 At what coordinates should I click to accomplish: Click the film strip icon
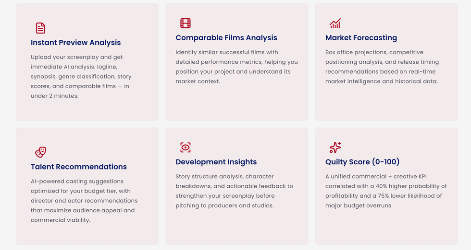(x=186, y=23)
